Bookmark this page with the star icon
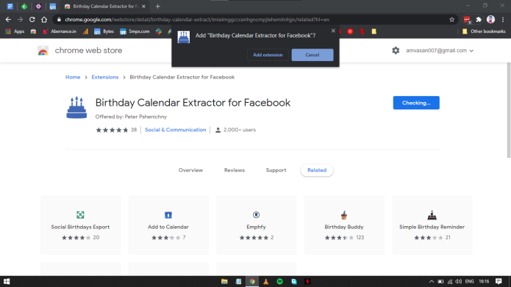The height and width of the screenshot is (287, 511). tap(451, 20)
